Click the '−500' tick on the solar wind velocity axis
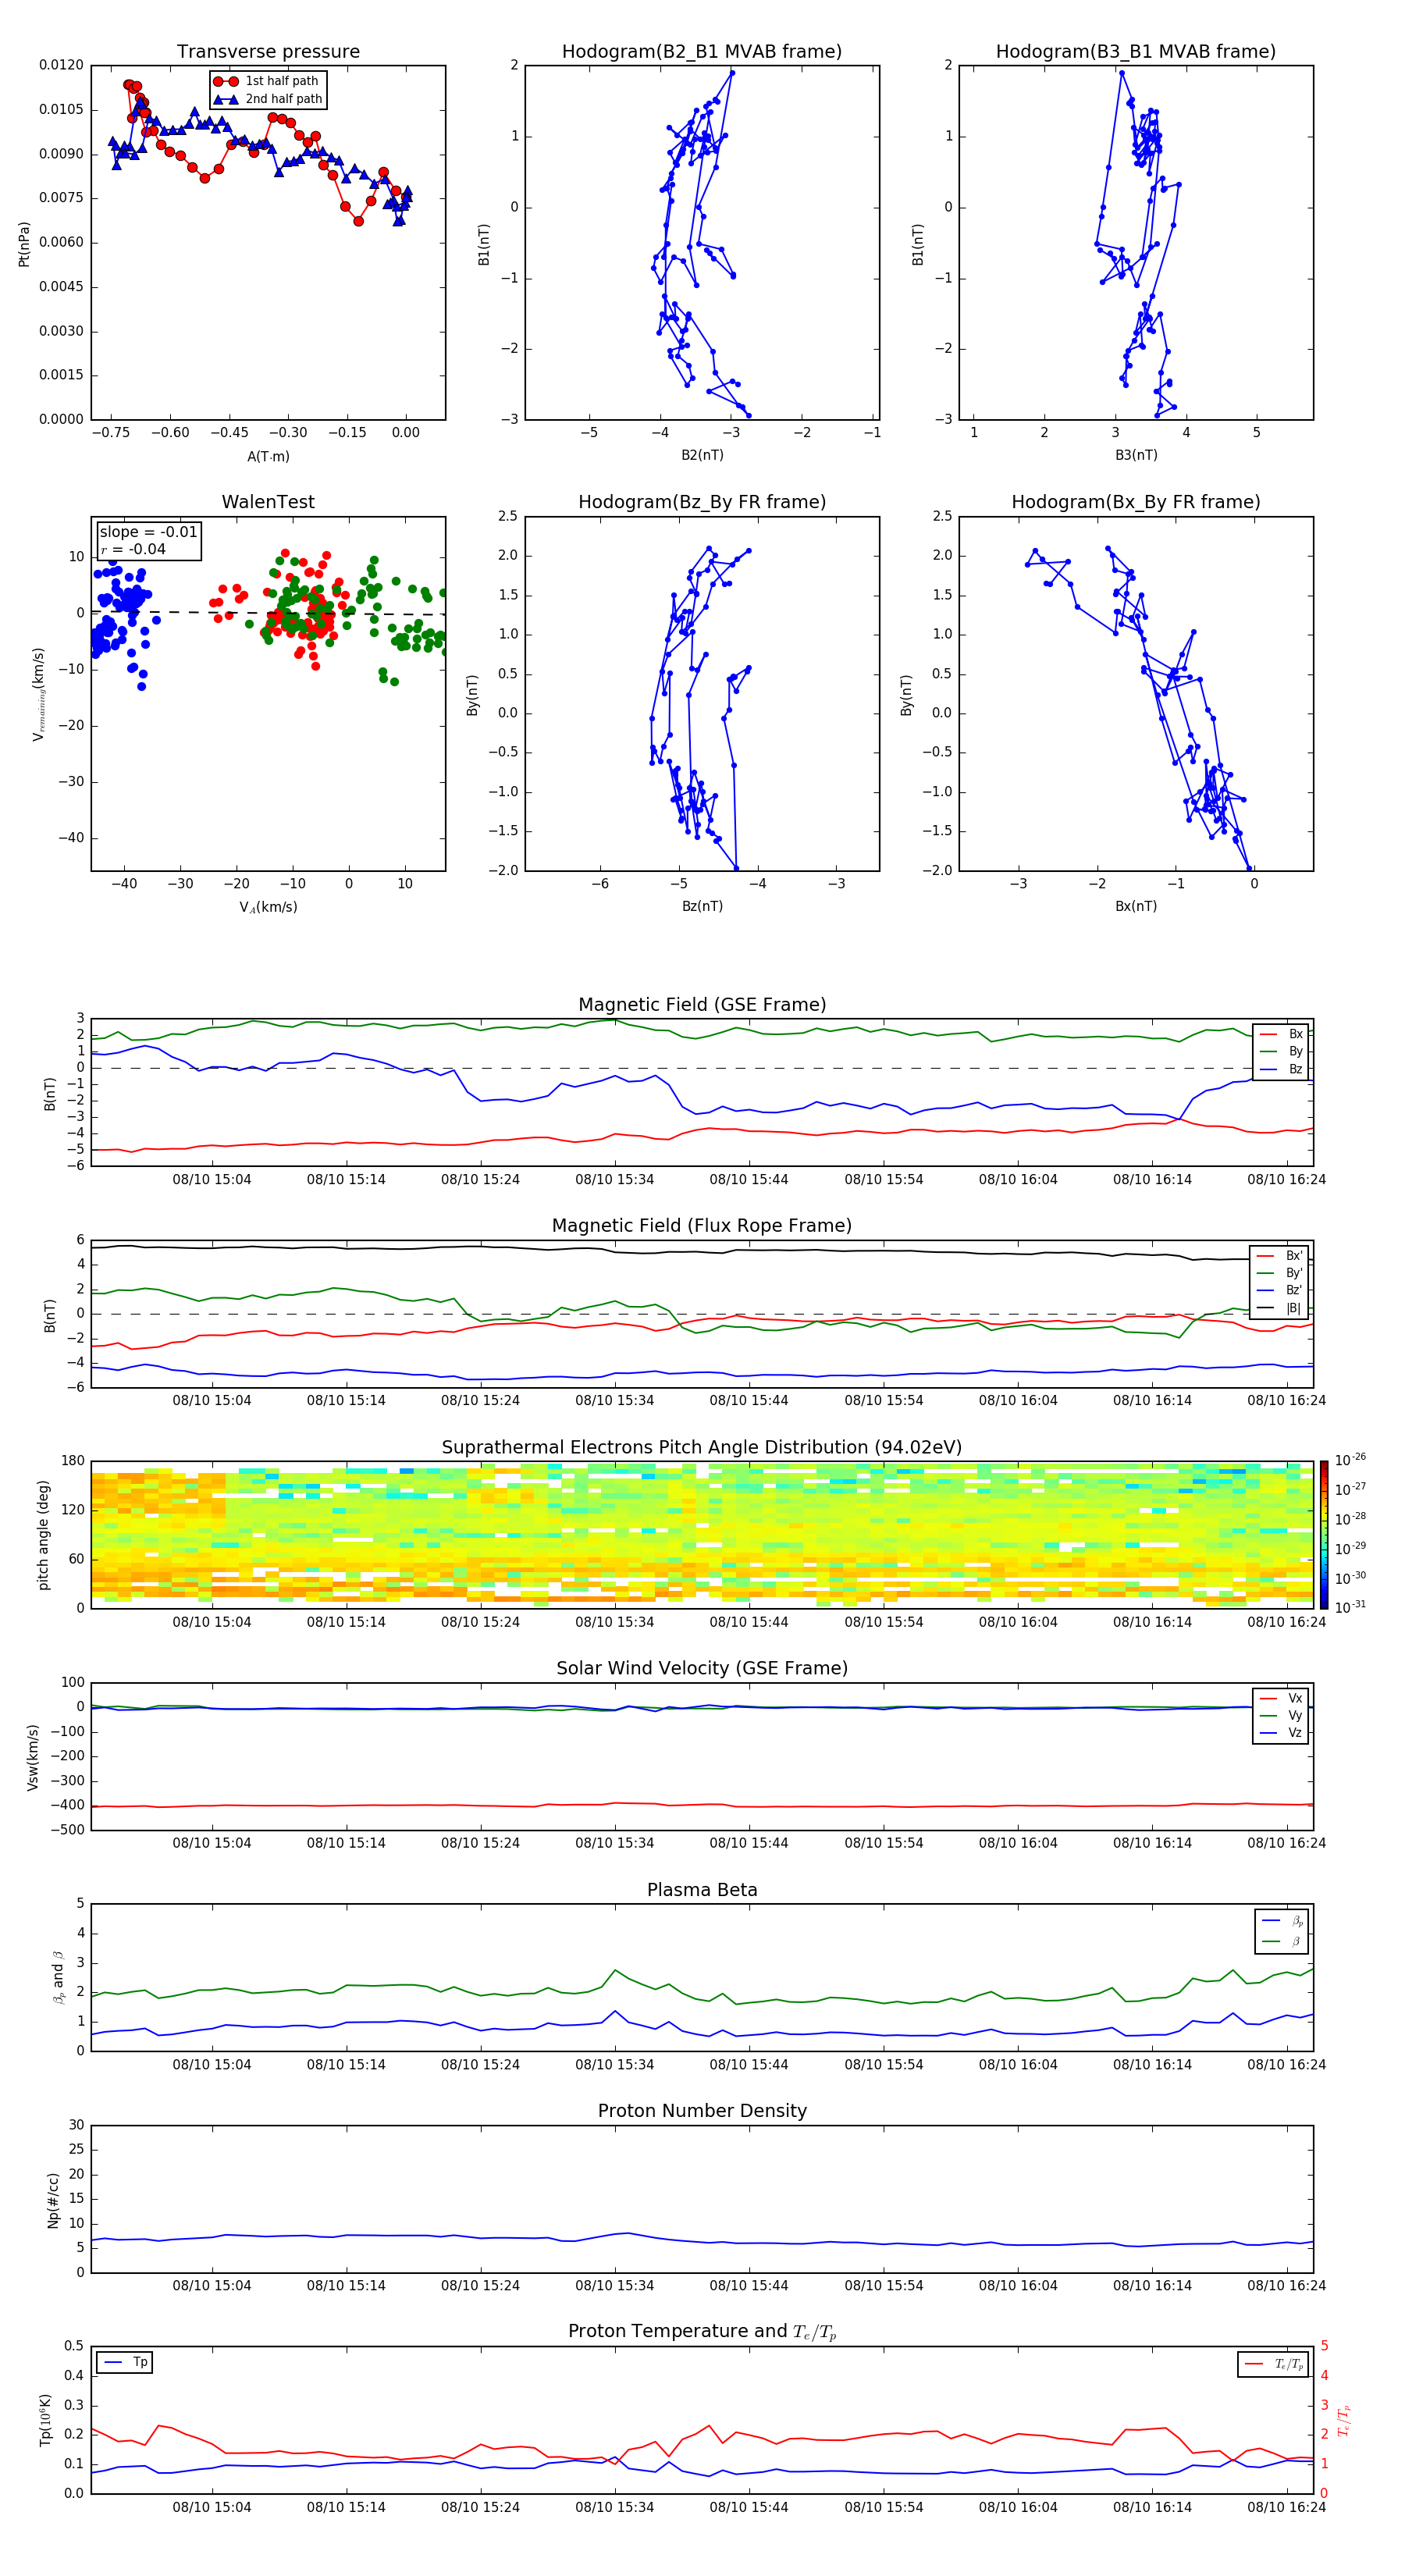Image resolution: width=1405 pixels, height=2576 pixels. (x=66, y=1830)
